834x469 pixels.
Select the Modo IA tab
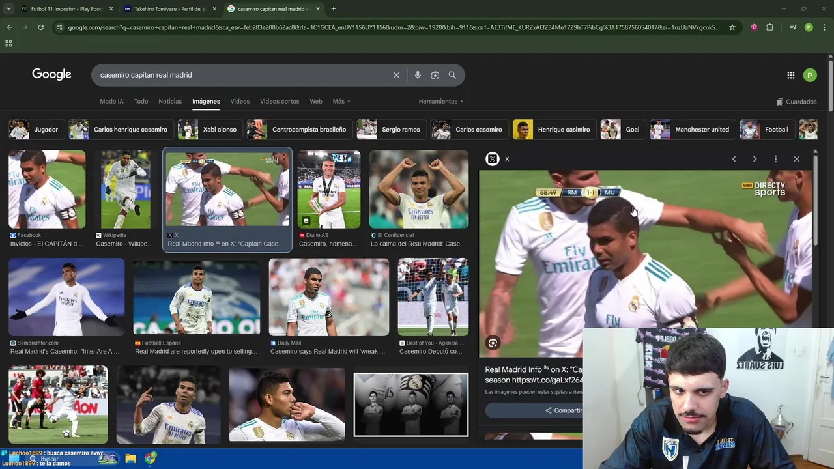111,102
